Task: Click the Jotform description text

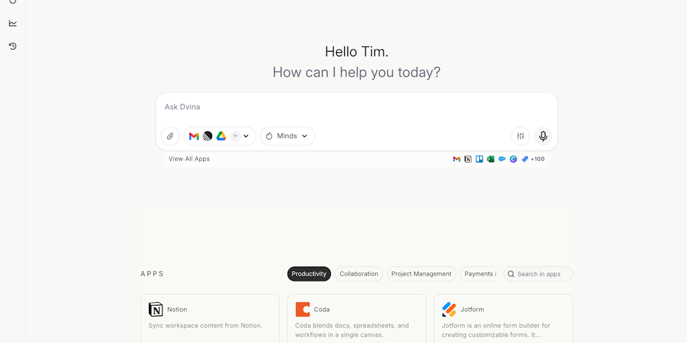Action: (x=496, y=330)
